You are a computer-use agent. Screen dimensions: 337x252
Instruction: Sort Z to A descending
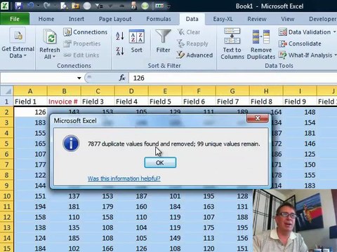(x=120, y=50)
